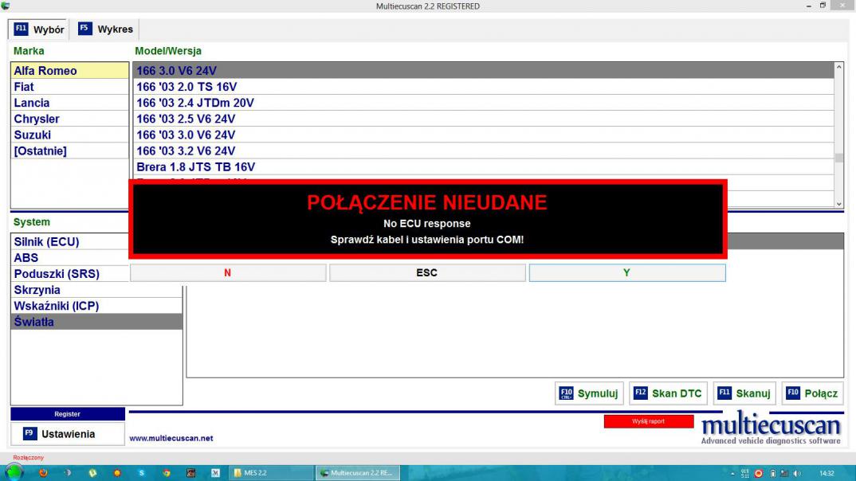Answer N in the connection failed dialog

pyautogui.click(x=228, y=272)
